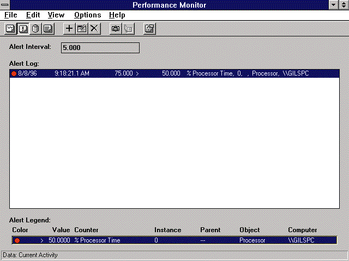Screen dimensions: 349x261
Task: Select the 8/8/96 alert log entry
Action: point(174,73)
